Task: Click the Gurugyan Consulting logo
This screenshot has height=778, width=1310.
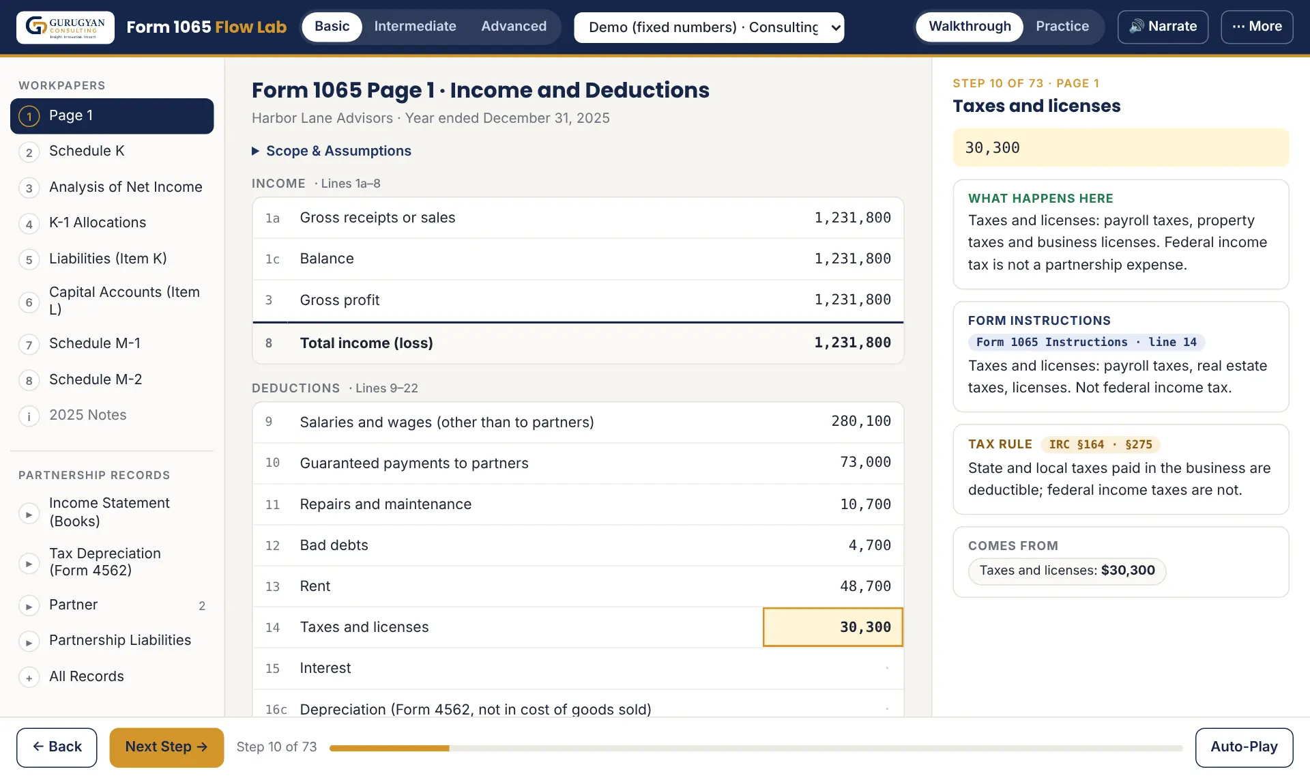Action: point(65,27)
